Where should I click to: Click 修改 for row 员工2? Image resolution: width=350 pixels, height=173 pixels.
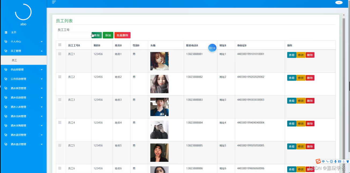pyautogui.click(x=301, y=78)
